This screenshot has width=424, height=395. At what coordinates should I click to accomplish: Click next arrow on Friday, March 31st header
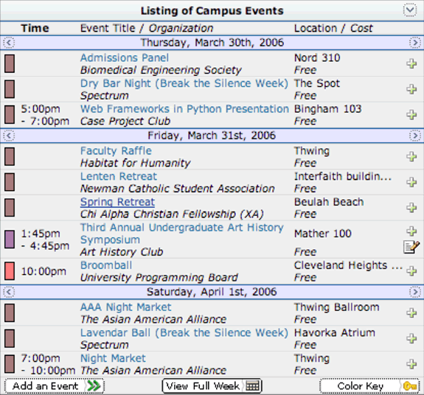415,136
